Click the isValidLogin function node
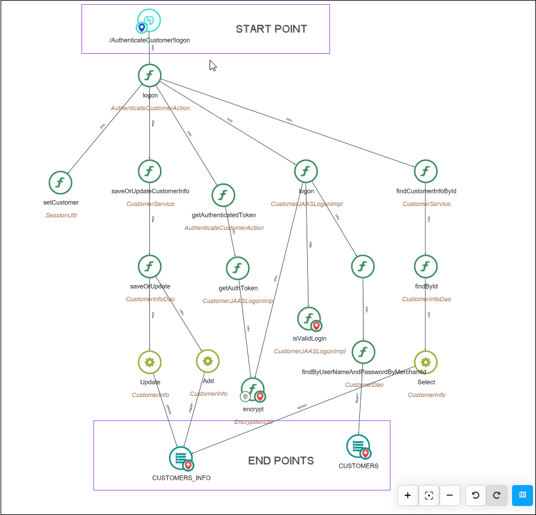Image resolution: width=536 pixels, height=515 pixels. coord(309,319)
